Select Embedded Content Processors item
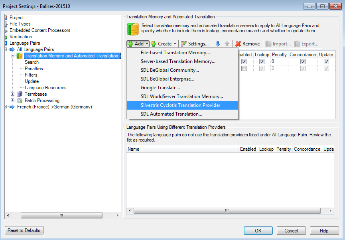This screenshot has height=240, width=345. (x=40, y=30)
